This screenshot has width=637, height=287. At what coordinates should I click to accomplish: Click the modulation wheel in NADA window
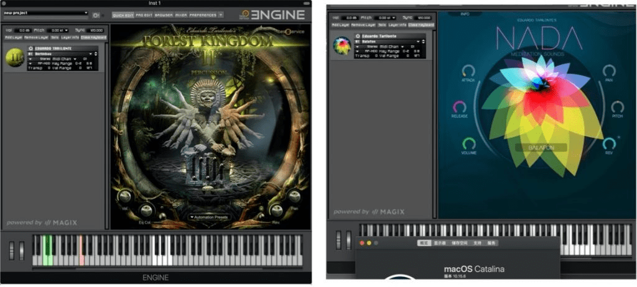click(349, 240)
